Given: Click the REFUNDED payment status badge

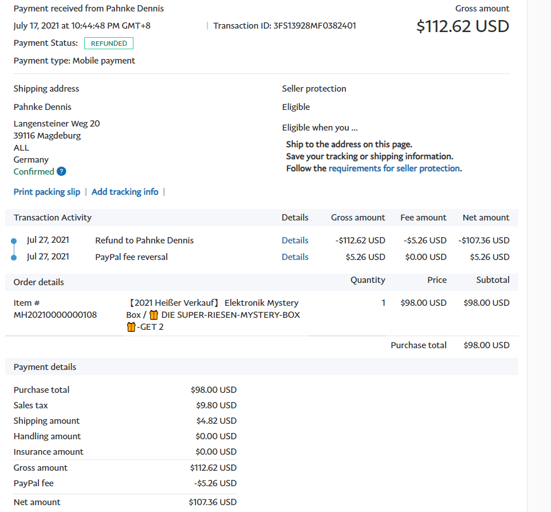Looking at the screenshot, I should (109, 44).
